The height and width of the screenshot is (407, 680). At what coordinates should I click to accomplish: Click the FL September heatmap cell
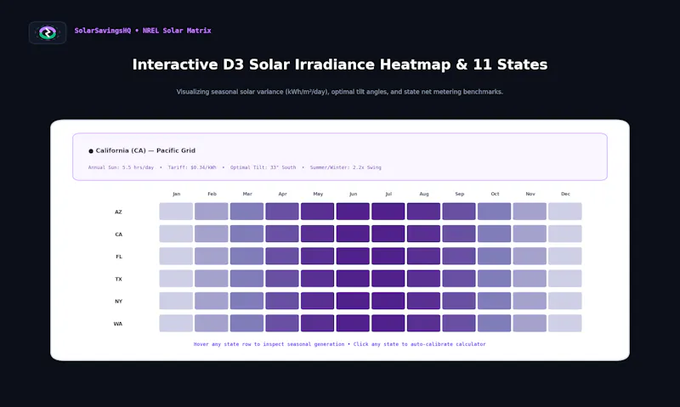click(459, 256)
